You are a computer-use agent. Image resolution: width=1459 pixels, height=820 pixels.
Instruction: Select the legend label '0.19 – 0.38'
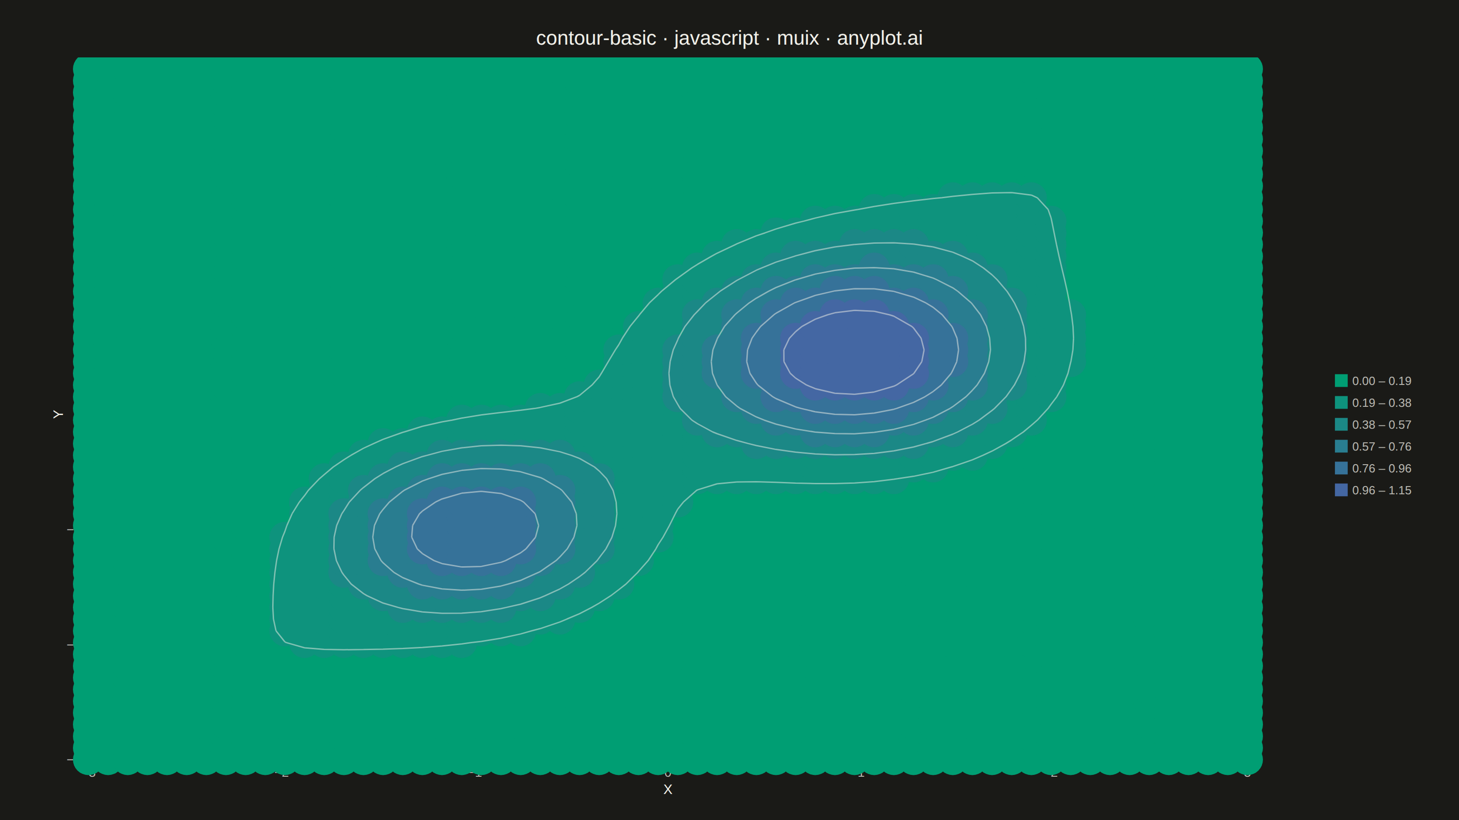(1381, 403)
